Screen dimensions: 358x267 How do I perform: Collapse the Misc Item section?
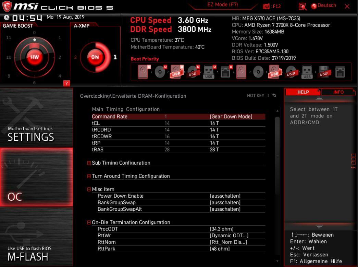(89, 189)
